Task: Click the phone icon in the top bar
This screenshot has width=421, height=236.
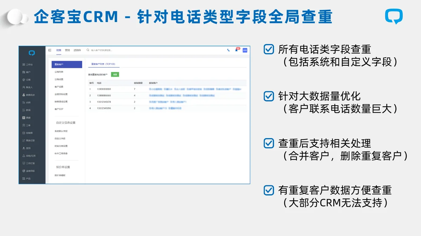Action: 228,50
